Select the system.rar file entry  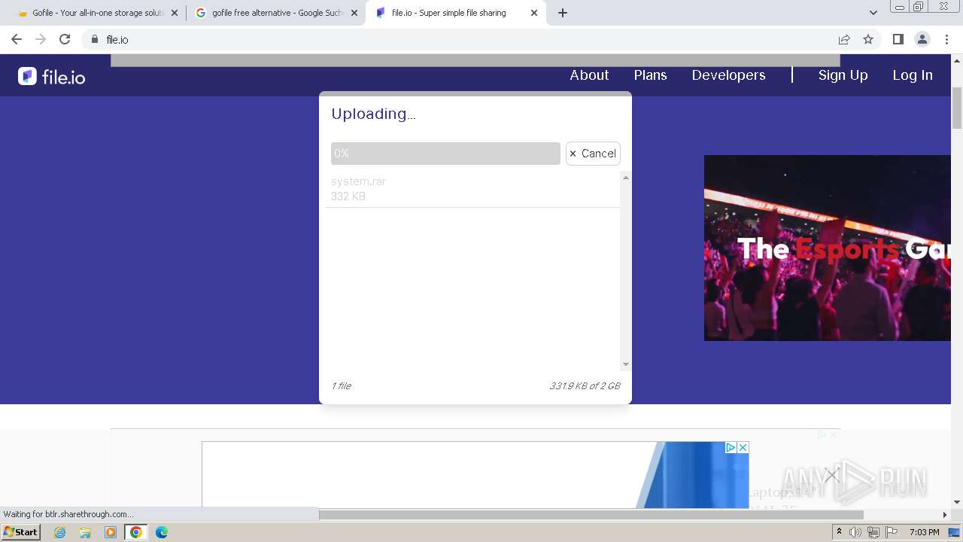pos(472,189)
